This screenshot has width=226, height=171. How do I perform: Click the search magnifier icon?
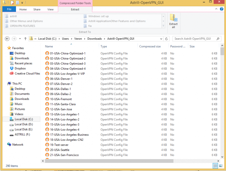point(218,39)
